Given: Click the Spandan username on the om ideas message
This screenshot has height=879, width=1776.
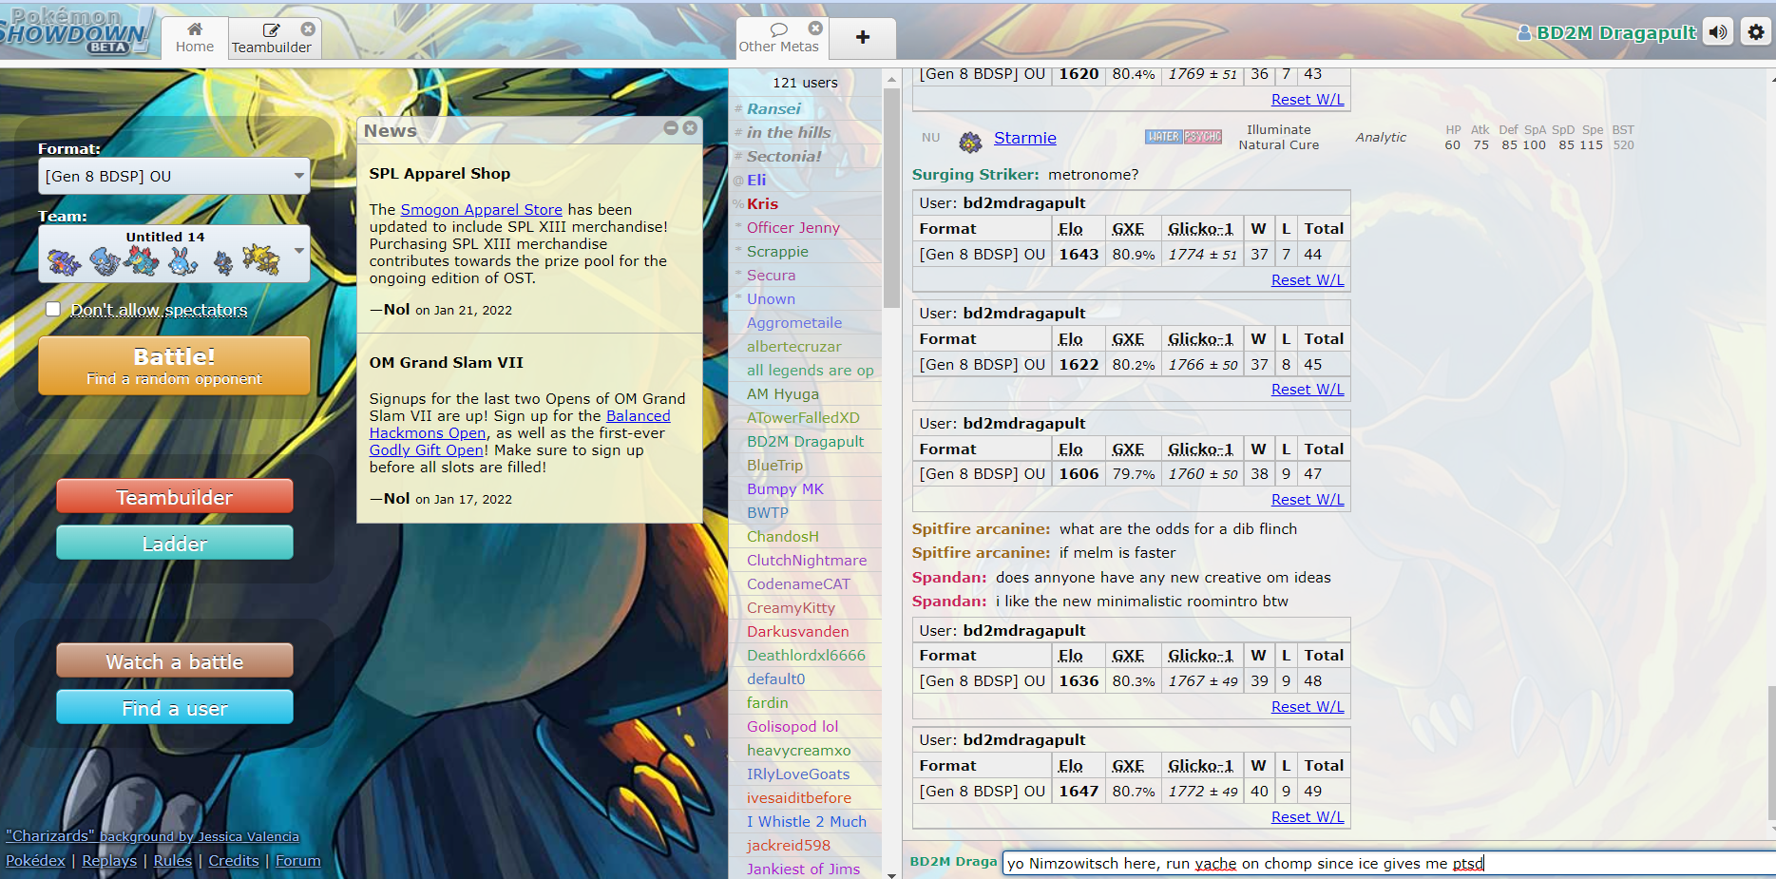Looking at the screenshot, I should coord(949,577).
